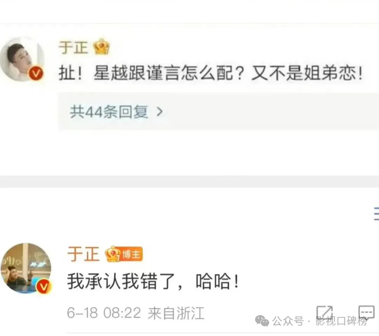
Task: Tap the 来自浙江 location label
Action: [176, 313]
